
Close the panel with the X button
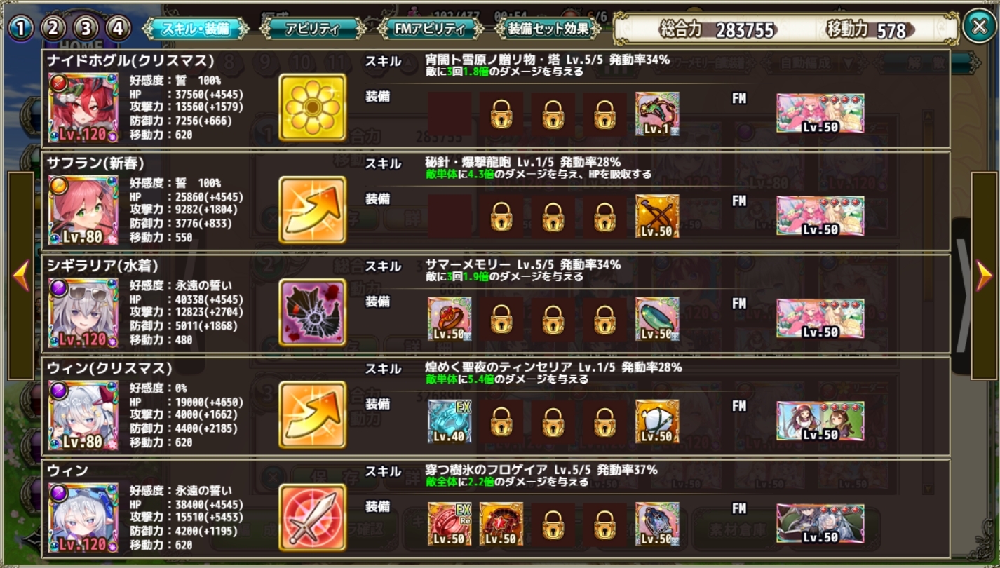(979, 28)
